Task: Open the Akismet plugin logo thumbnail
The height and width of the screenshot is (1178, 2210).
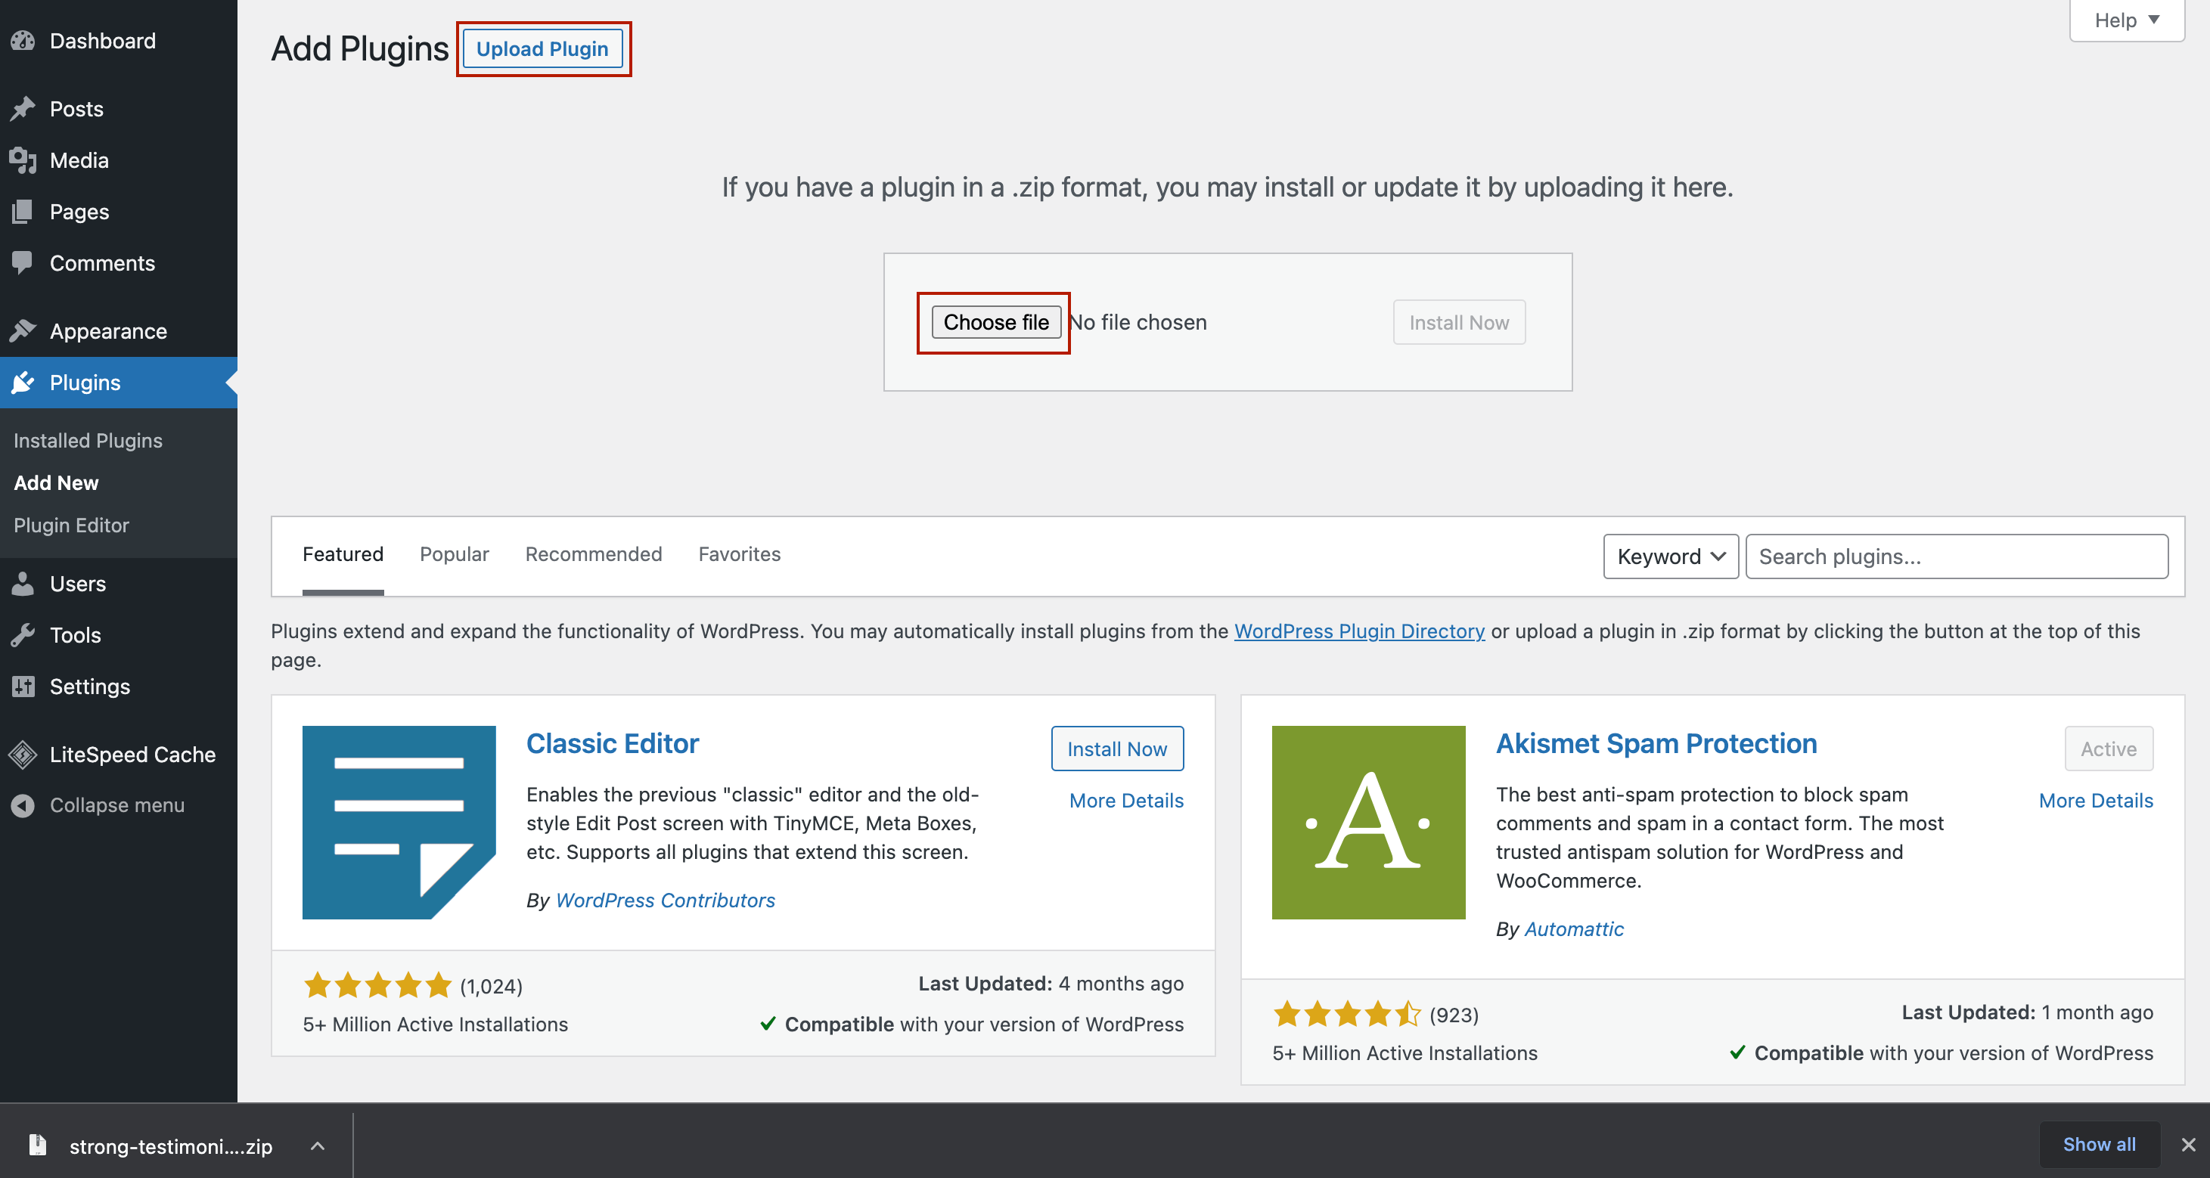Action: click(1368, 822)
